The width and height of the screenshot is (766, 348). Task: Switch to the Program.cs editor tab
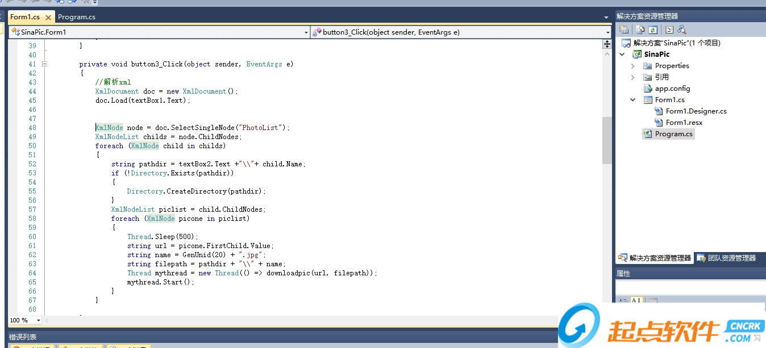click(x=77, y=17)
